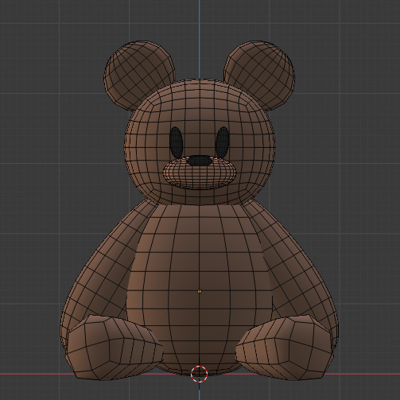Select the bear's black nose mesh
Viewport: 400px width, 400px height.
(200, 161)
